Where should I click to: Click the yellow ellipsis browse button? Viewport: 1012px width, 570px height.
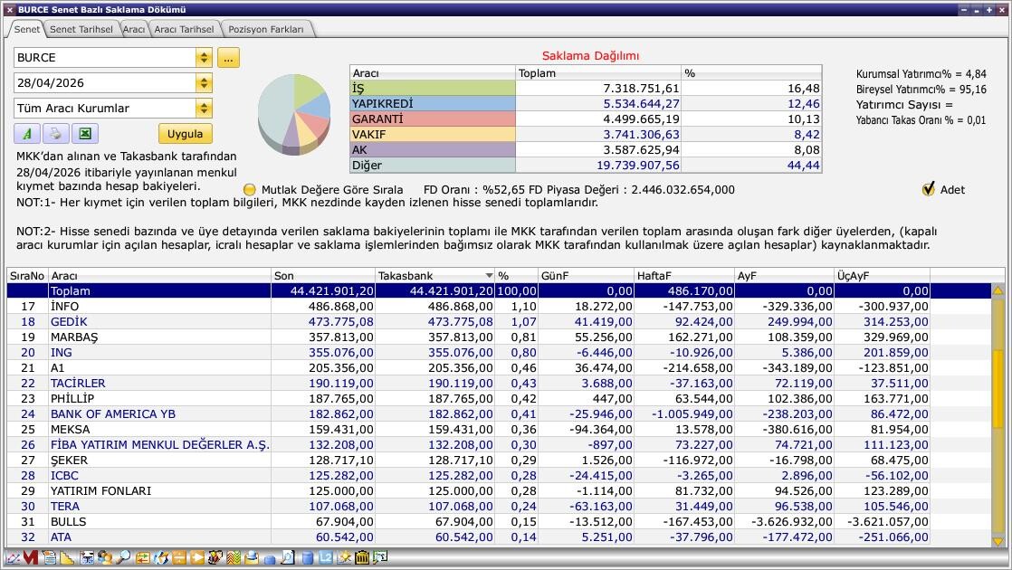228,57
